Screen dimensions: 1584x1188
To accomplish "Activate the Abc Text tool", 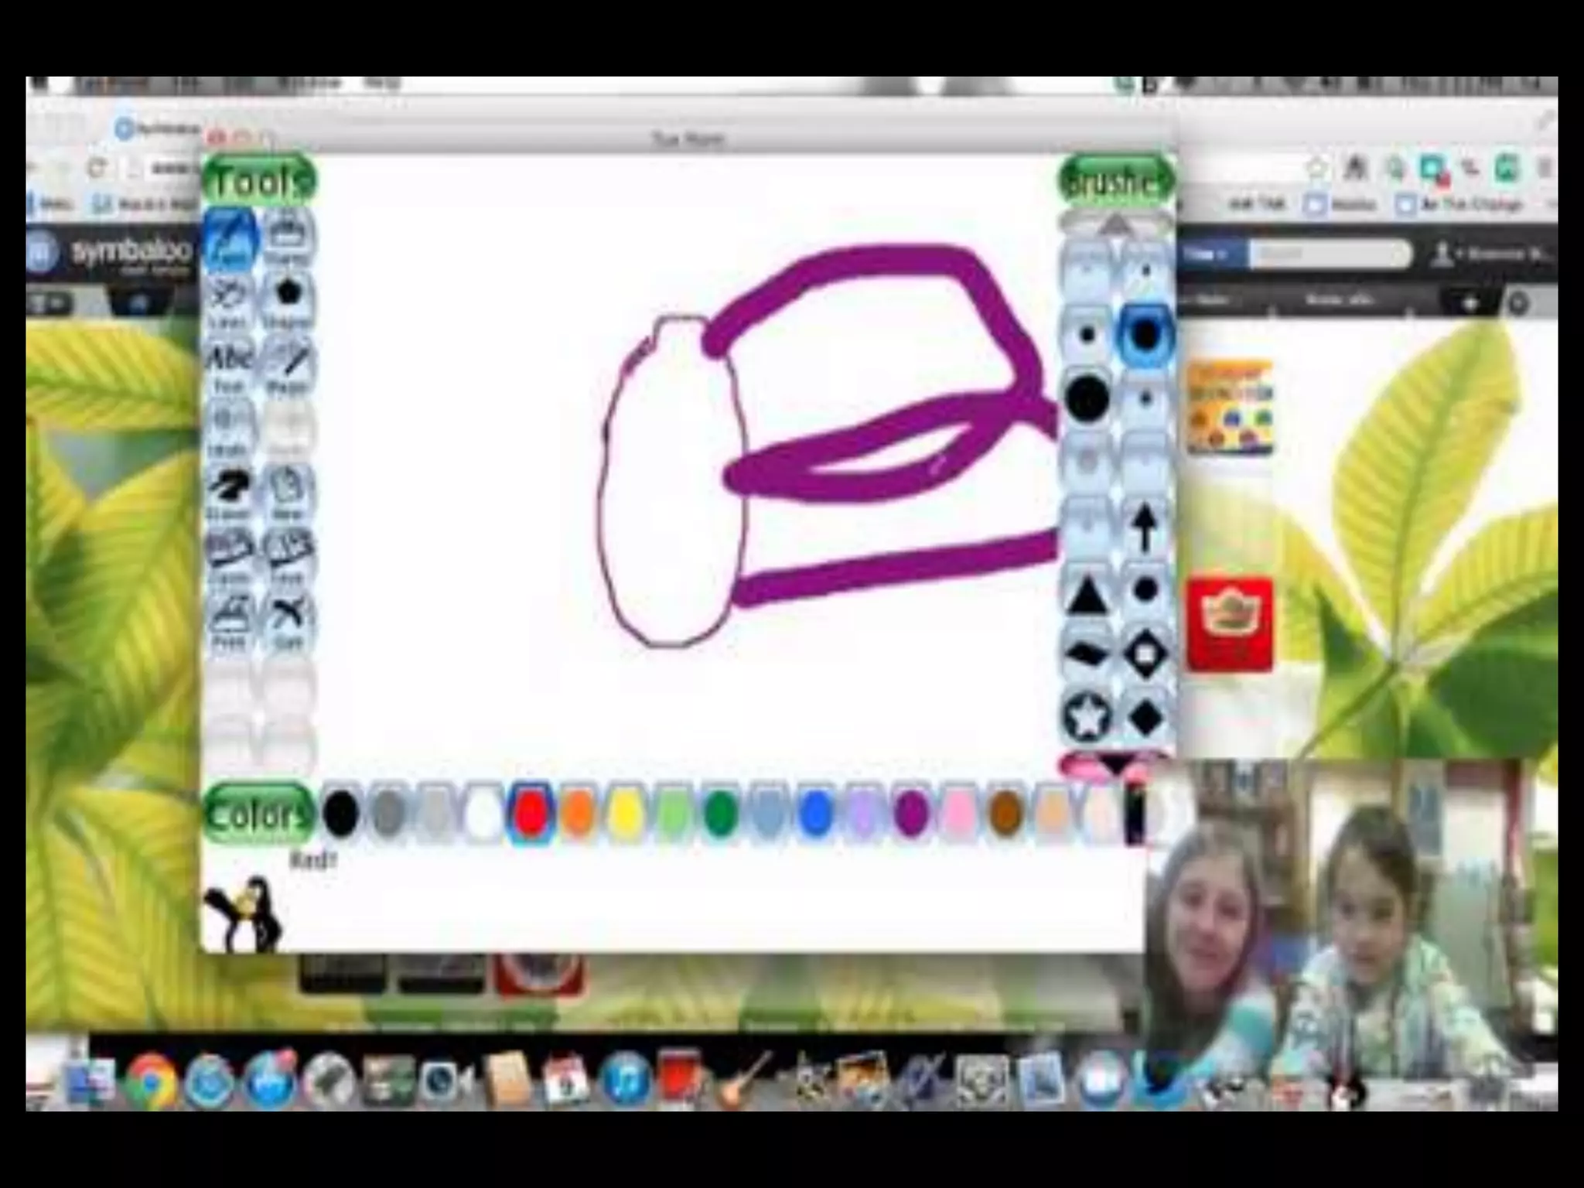I will [229, 365].
